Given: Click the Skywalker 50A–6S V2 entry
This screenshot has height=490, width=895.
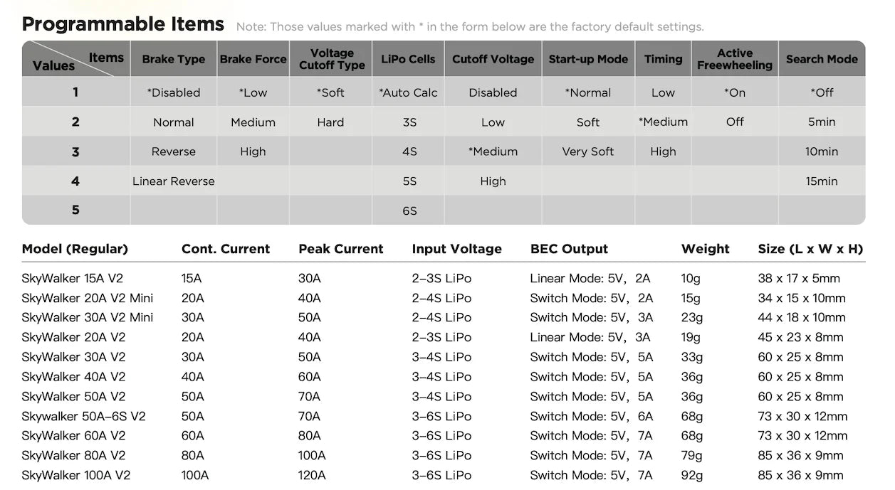Looking at the screenshot, I should pos(83,416).
